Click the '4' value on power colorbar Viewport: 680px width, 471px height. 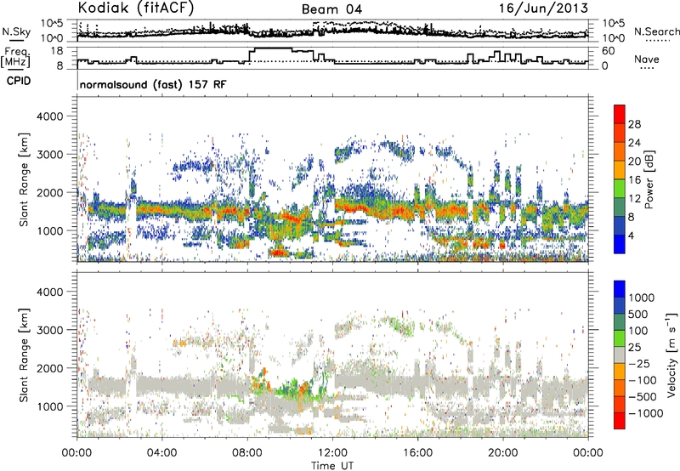(x=632, y=236)
